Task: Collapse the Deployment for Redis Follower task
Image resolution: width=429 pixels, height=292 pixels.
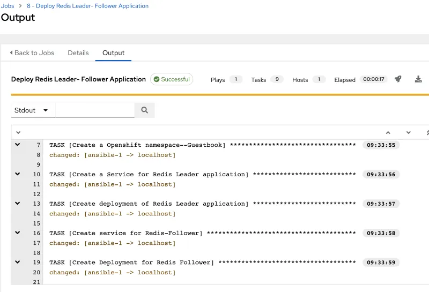Action: (x=18, y=263)
